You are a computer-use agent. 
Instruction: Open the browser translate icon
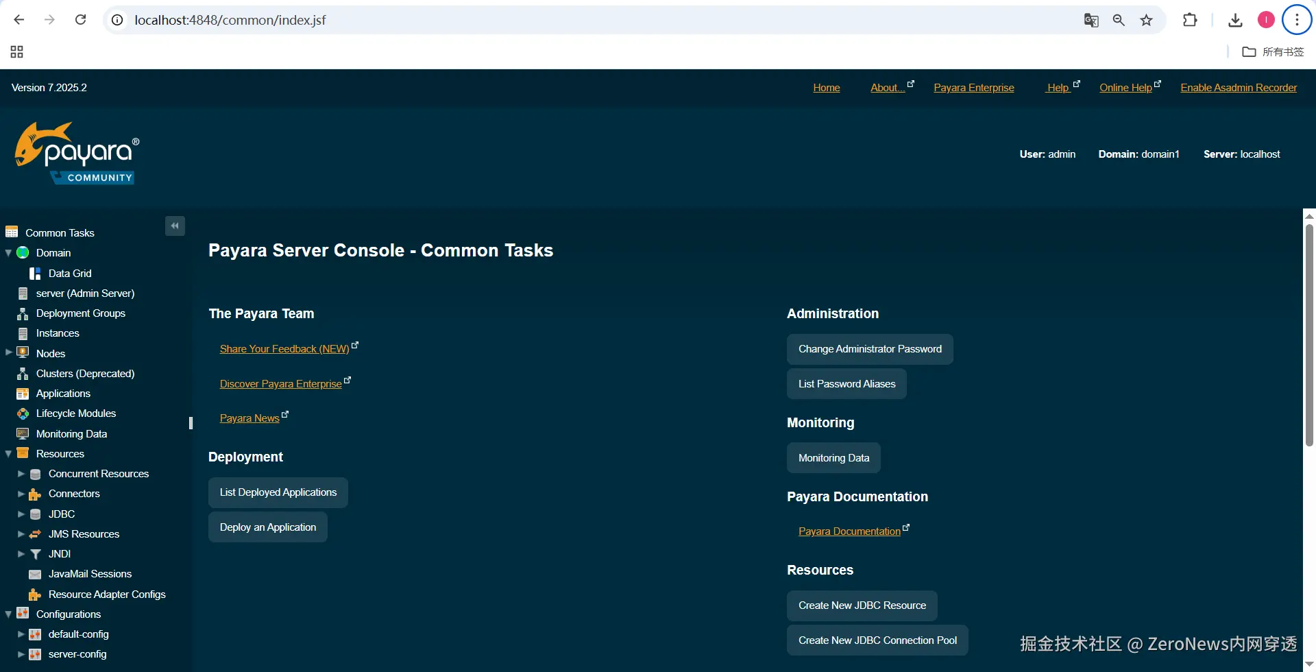[x=1091, y=20]
